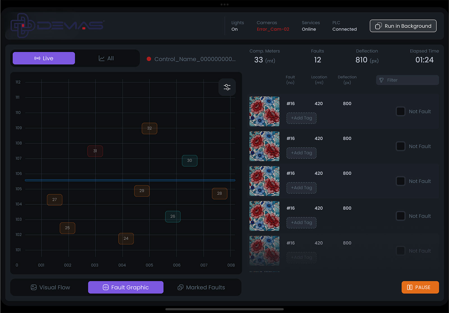Screen dimensions: 449x313
Task: Switch to the Marked Faults tab
Action: pyautogui.click(x=201, y=287)
